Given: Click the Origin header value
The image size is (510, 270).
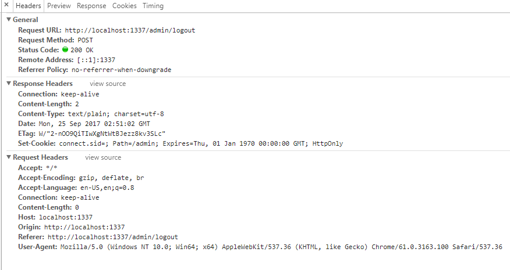Looking at the screenshot, I should pyautogui.click(x=84, y=227).
